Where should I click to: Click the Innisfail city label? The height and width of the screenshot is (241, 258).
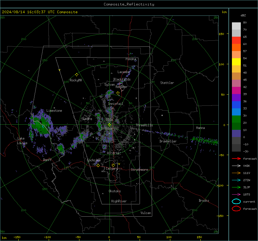(116, 104)
